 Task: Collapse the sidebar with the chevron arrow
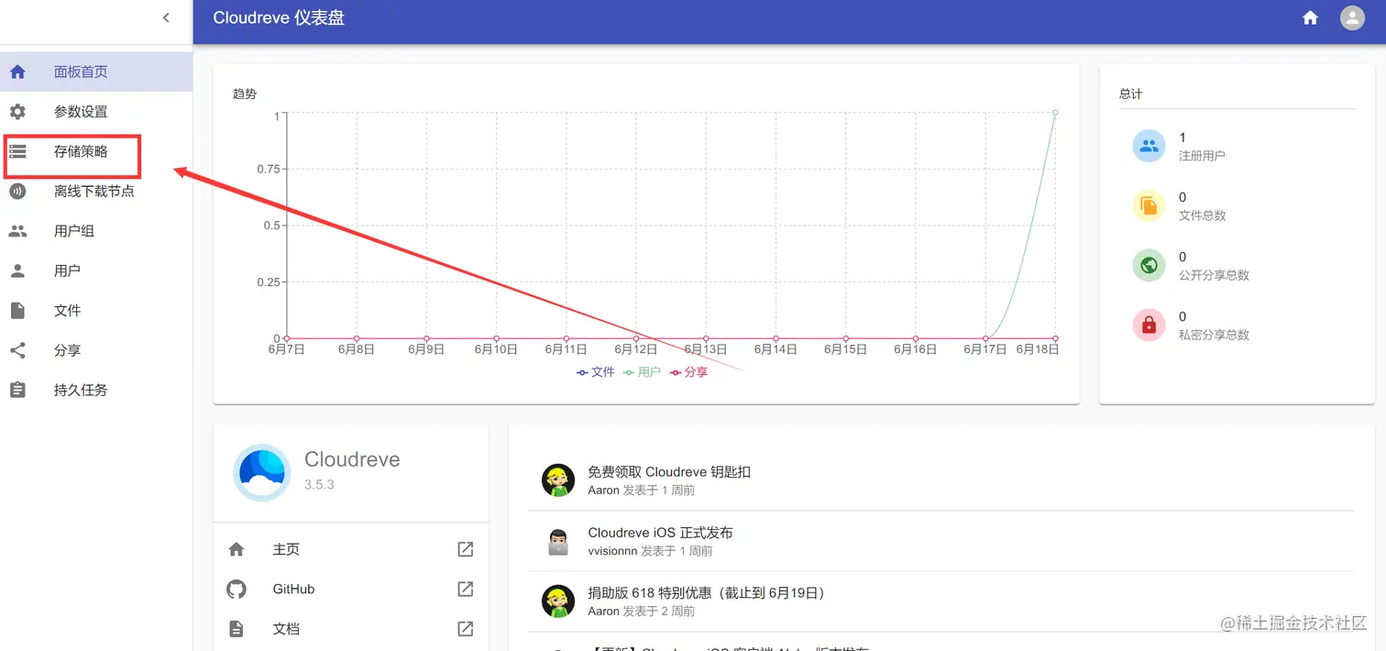(x=166, y=17)
